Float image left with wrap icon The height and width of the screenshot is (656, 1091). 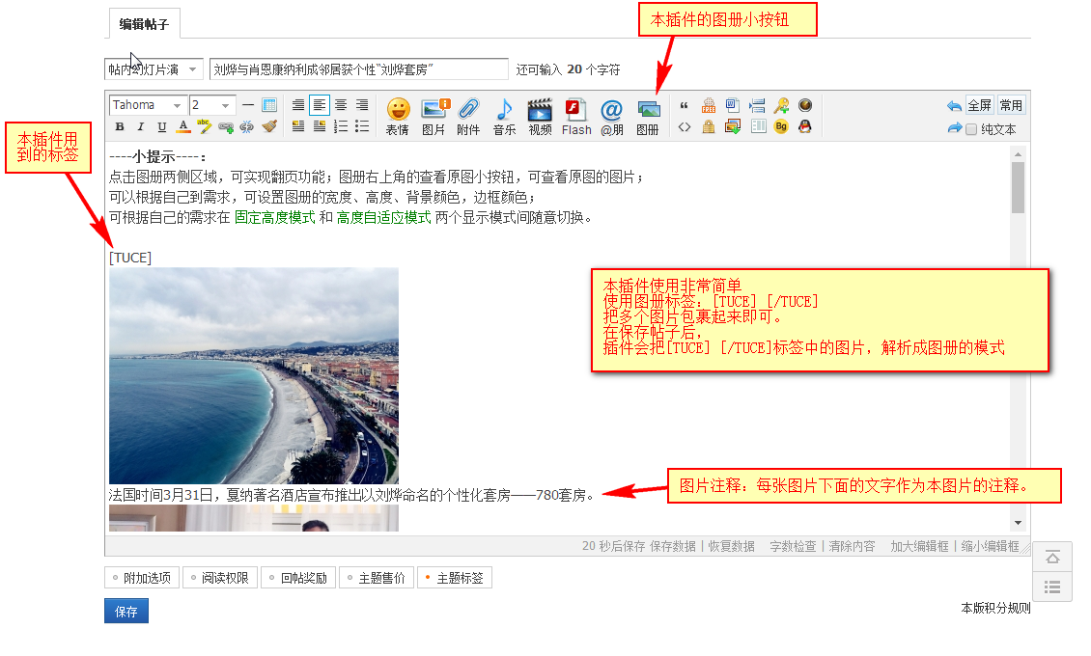(x=297, y=126)
